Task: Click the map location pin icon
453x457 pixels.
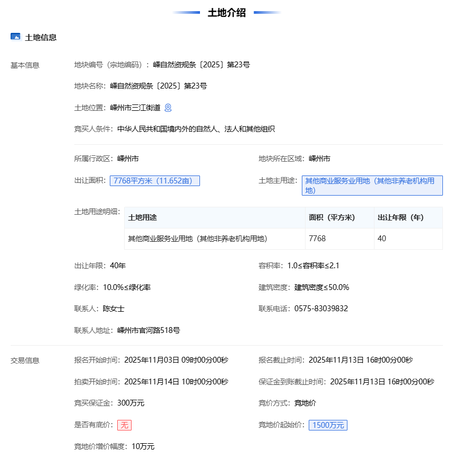Action: [x=168, y=108]
